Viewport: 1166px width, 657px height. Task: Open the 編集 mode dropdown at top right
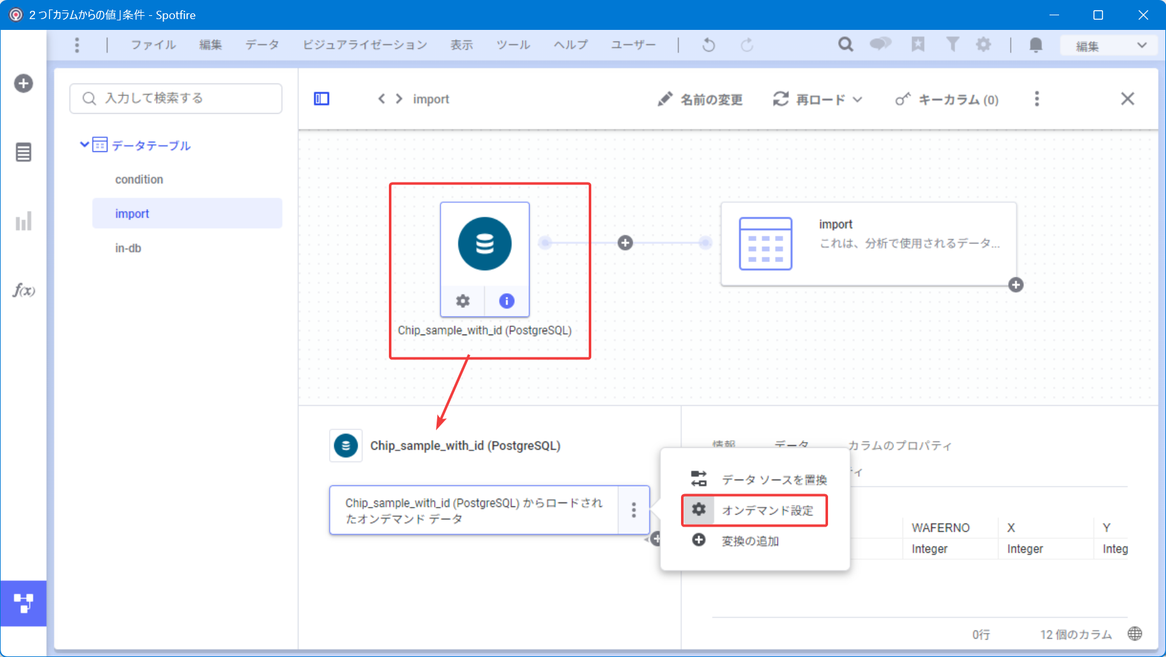(1109, 46)
